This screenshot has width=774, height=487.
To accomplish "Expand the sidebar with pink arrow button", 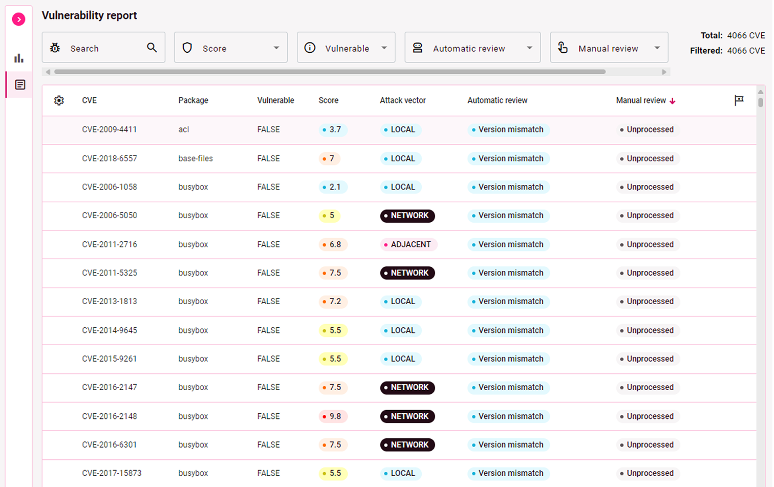I will (x=19, y=19).
